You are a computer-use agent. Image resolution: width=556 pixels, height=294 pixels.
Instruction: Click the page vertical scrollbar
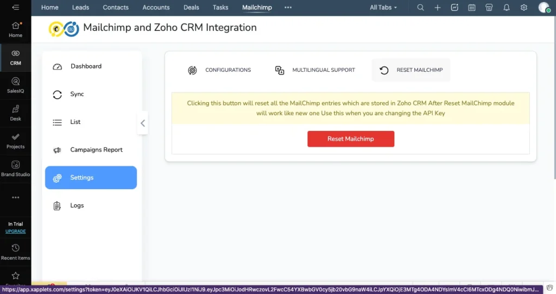pos(554,98)
